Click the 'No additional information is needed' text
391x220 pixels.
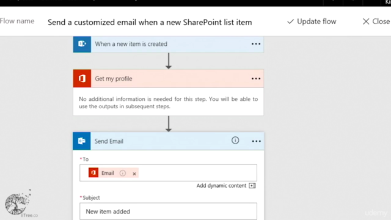click(169, 103)
